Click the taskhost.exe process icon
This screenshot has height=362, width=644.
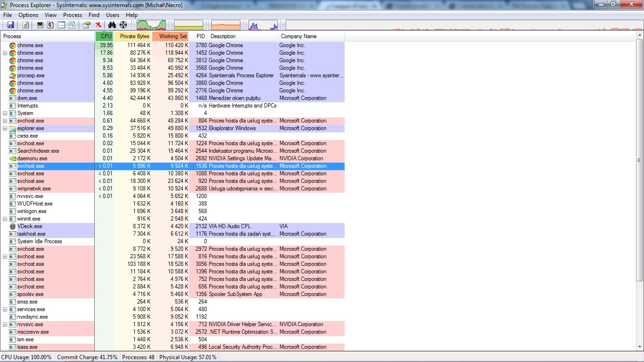pyautogui.click(x=13, y=234)
